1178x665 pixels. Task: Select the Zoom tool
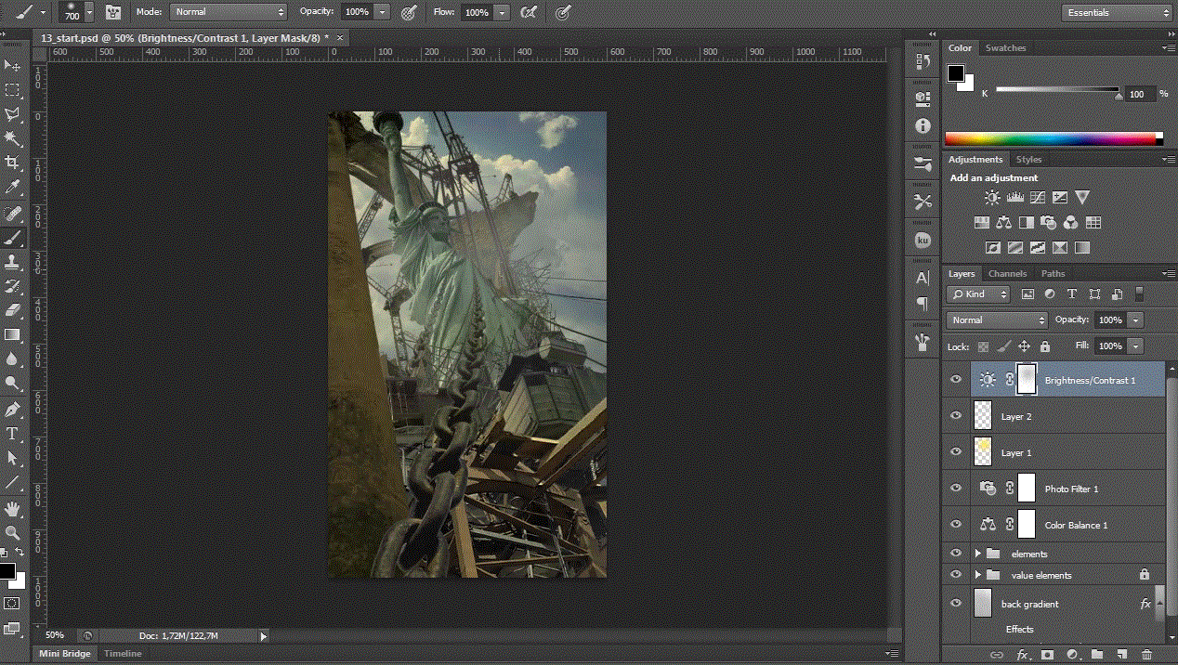13,532
